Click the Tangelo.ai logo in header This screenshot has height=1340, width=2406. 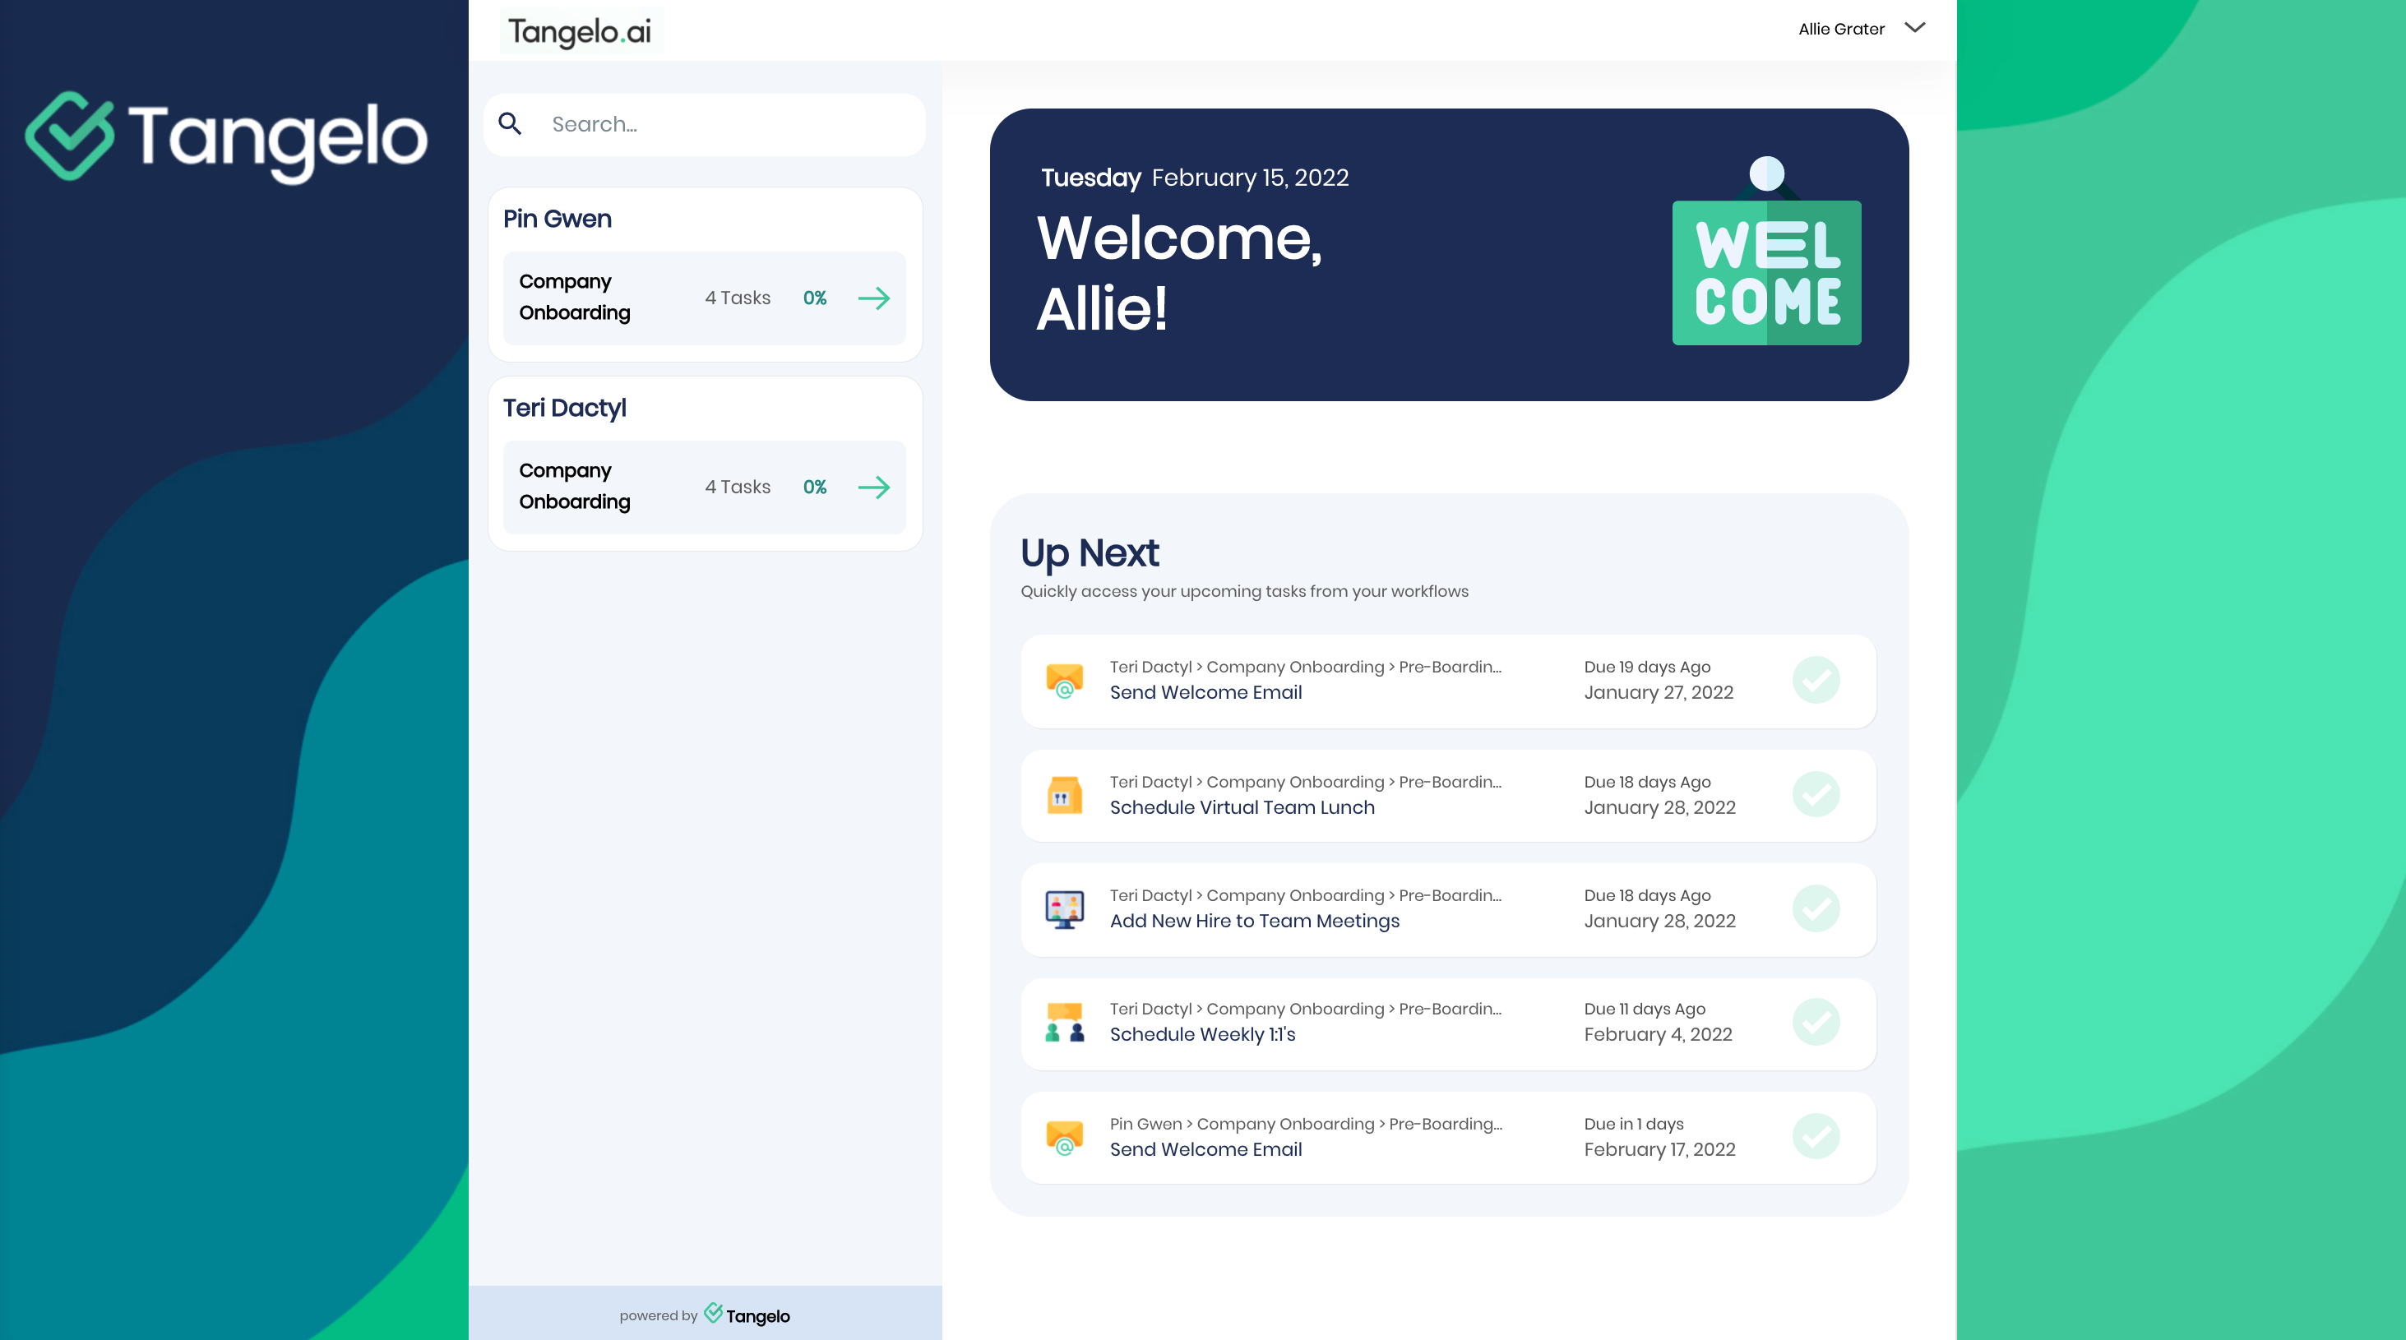[580, 32]
